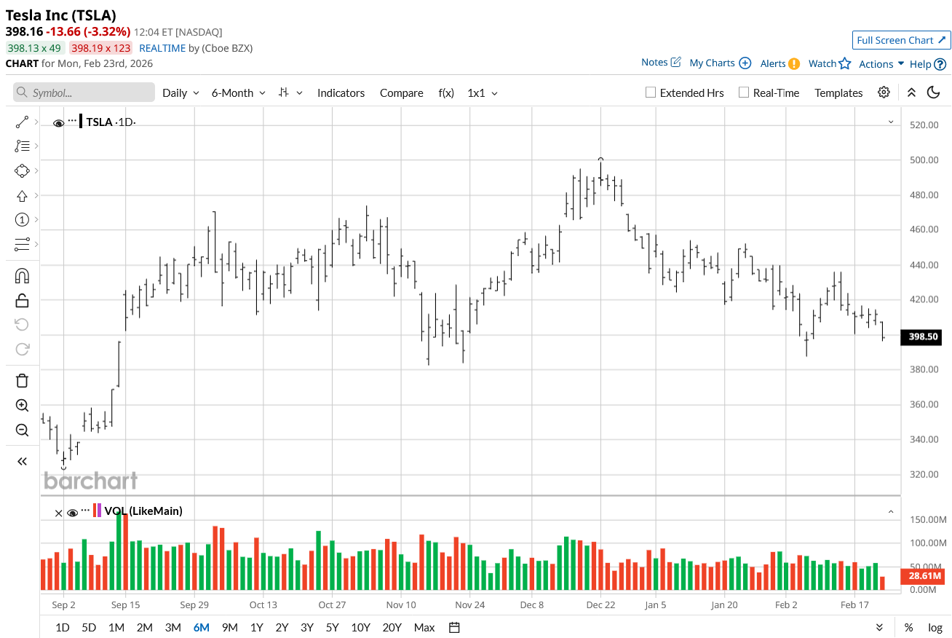This screenshot has width=952, height=638.
Task: Select the 3M time range
Action: pos(172,627)
